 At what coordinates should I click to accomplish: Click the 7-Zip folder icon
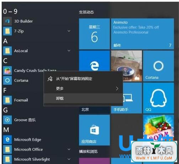7,31
